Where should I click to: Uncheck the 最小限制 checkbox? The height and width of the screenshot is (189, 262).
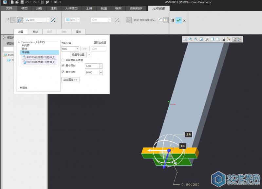[63, 66]
